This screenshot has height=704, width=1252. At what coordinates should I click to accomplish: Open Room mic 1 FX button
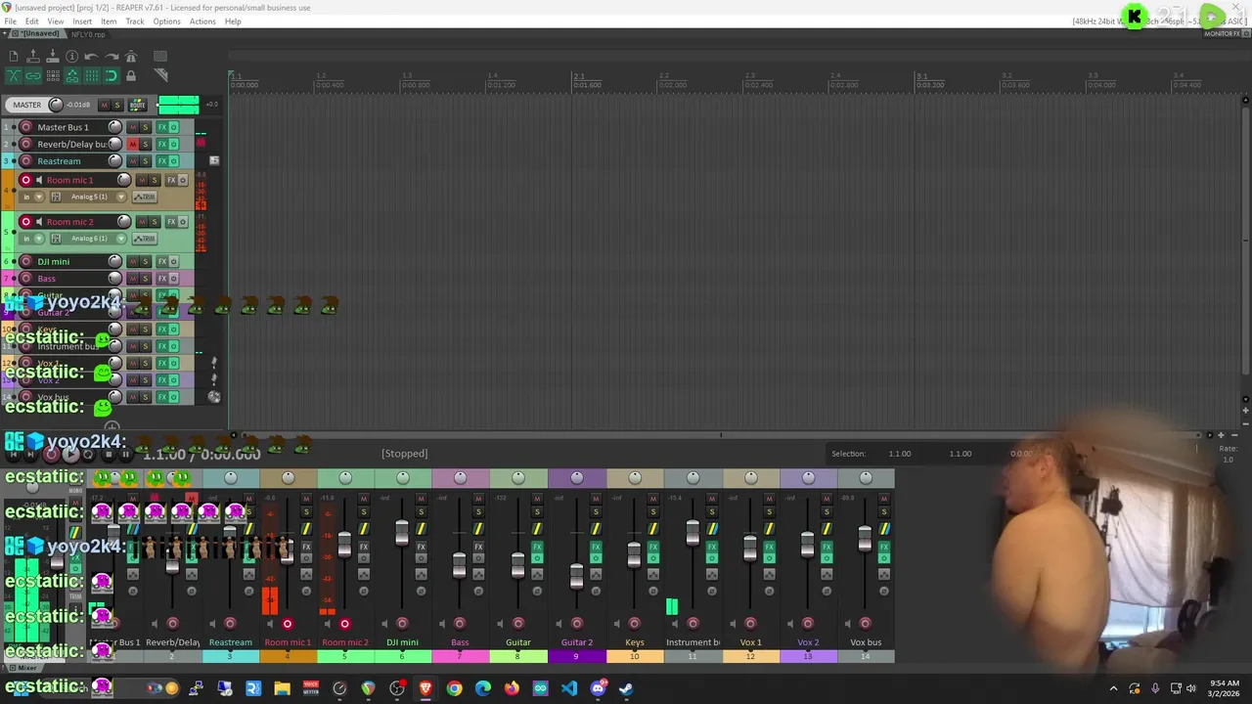pos(171,180)
